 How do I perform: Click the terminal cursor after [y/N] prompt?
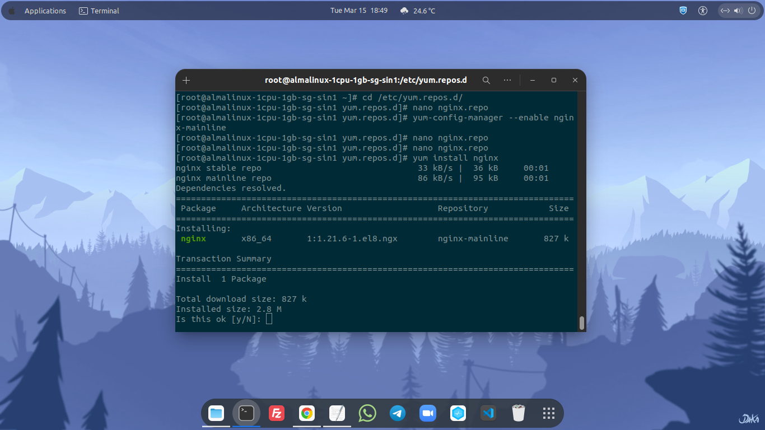269,319
